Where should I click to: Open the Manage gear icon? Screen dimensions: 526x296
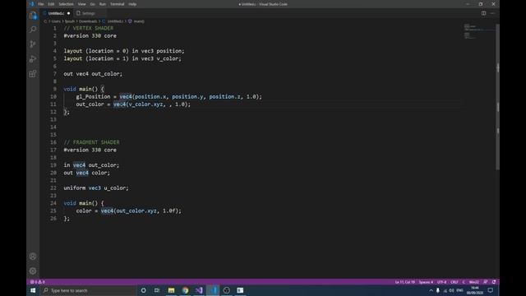33,271
